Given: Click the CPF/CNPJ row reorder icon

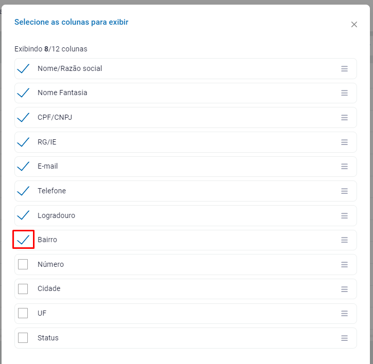Looking at the screenshot, I should pos(344,118).
